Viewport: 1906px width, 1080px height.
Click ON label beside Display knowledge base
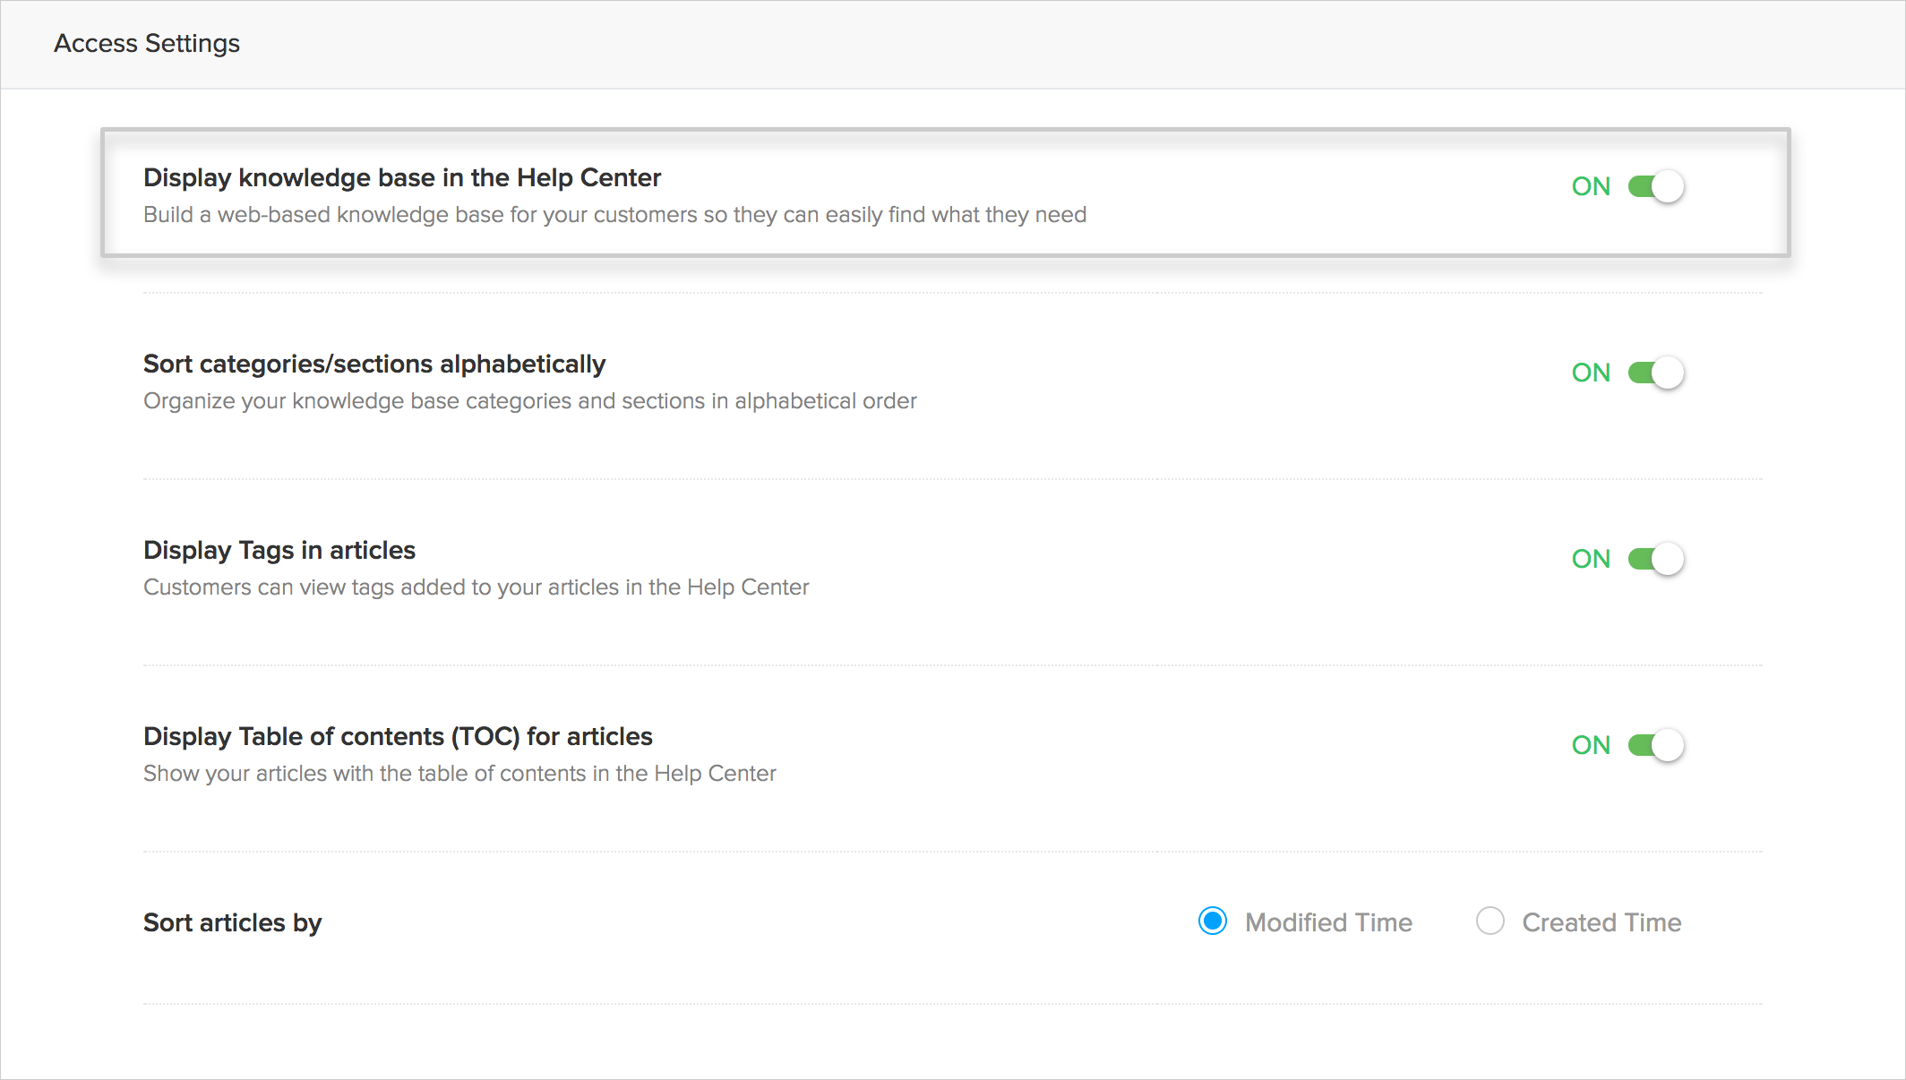point(1591,186)
